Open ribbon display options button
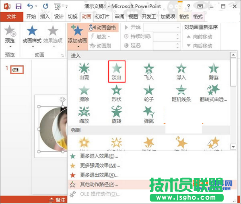 200,6
